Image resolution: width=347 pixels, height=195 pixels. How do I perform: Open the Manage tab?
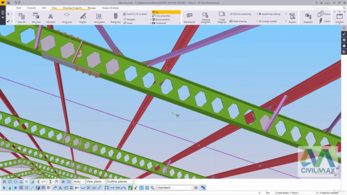(92, 8)
